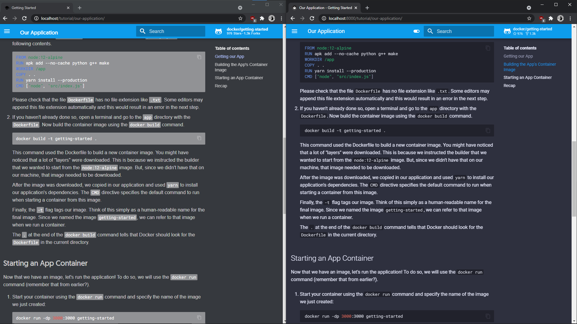Click the uBlock Origin extension icon in right browser
This screenshot has height=324, width=577.
[542, 19]
